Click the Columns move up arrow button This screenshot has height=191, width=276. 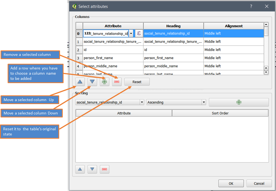[x=80, y=82]
